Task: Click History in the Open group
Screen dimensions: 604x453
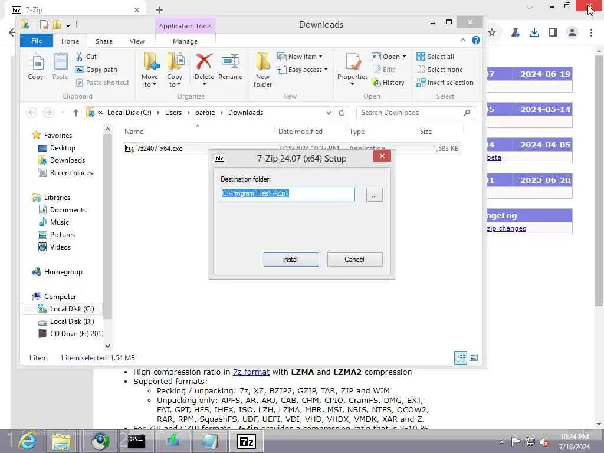Action: click(x=388, y=83)
